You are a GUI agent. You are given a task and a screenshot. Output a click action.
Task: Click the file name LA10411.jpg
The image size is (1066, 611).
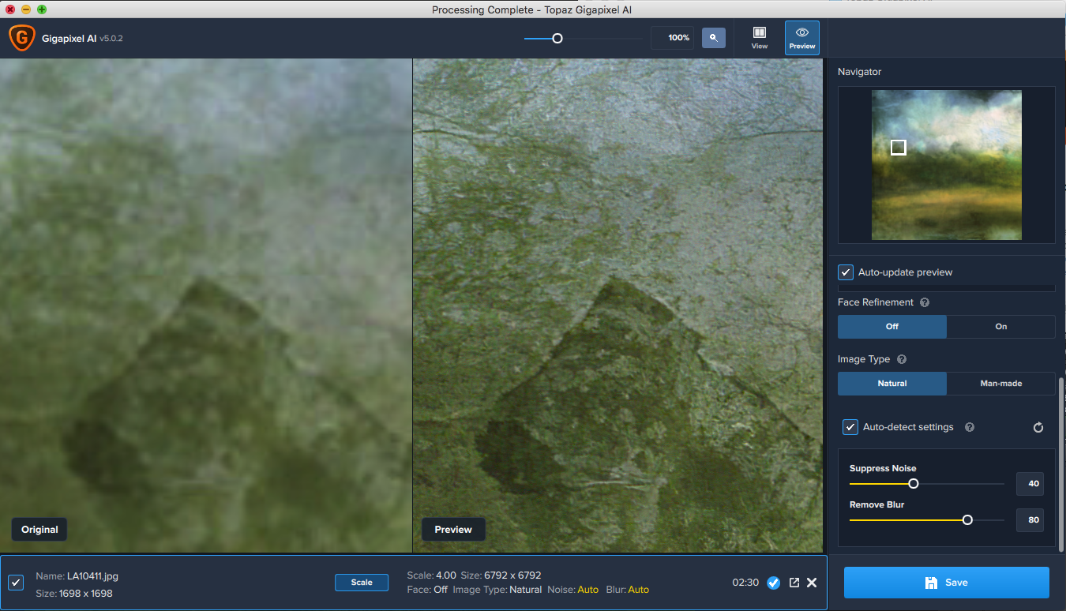click(92, 576)
